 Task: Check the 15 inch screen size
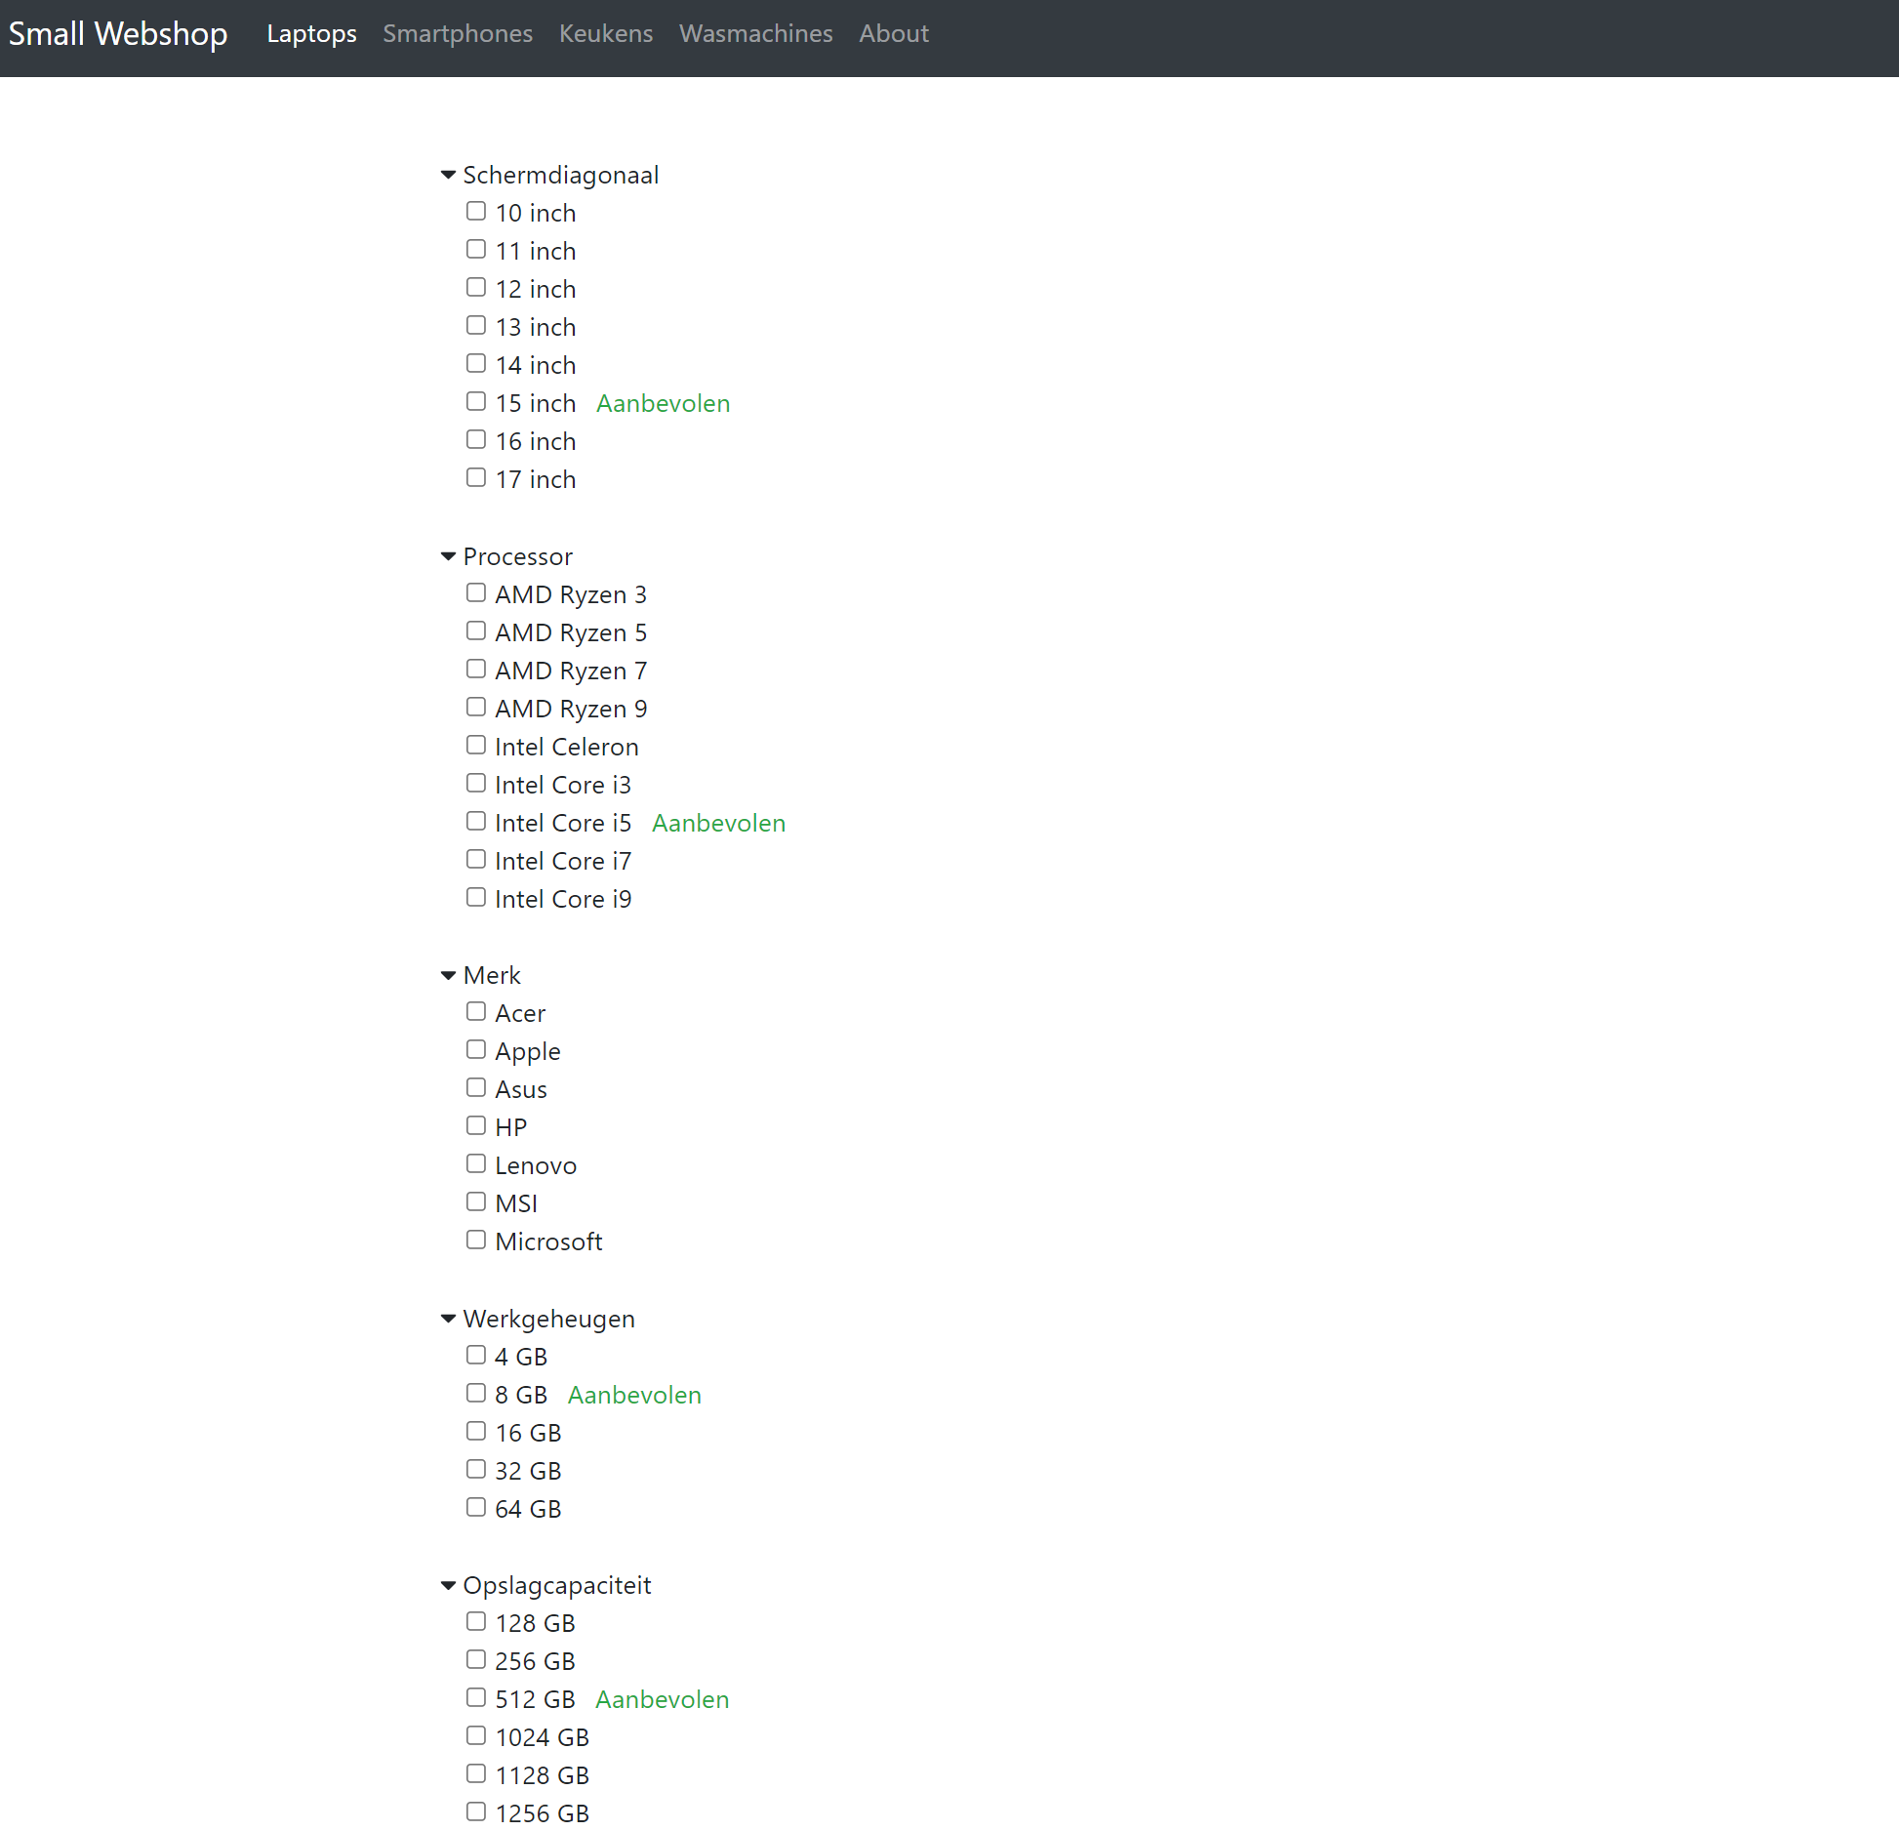pos(476,402)
